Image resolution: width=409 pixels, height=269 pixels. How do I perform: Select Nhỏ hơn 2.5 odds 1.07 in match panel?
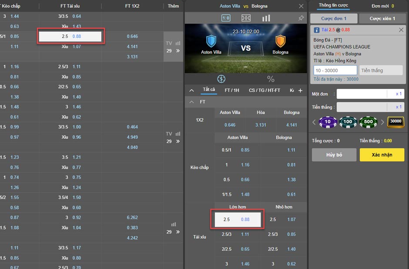[292, 219]
